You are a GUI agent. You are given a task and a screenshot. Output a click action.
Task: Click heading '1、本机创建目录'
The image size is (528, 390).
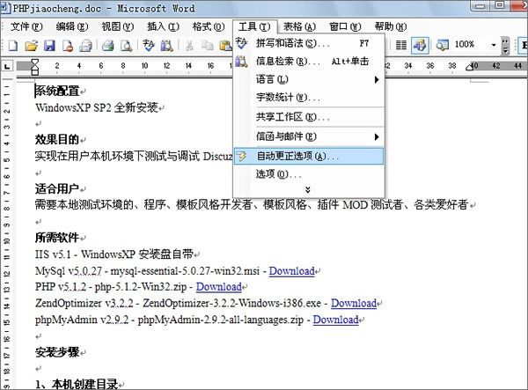[76, 384]
